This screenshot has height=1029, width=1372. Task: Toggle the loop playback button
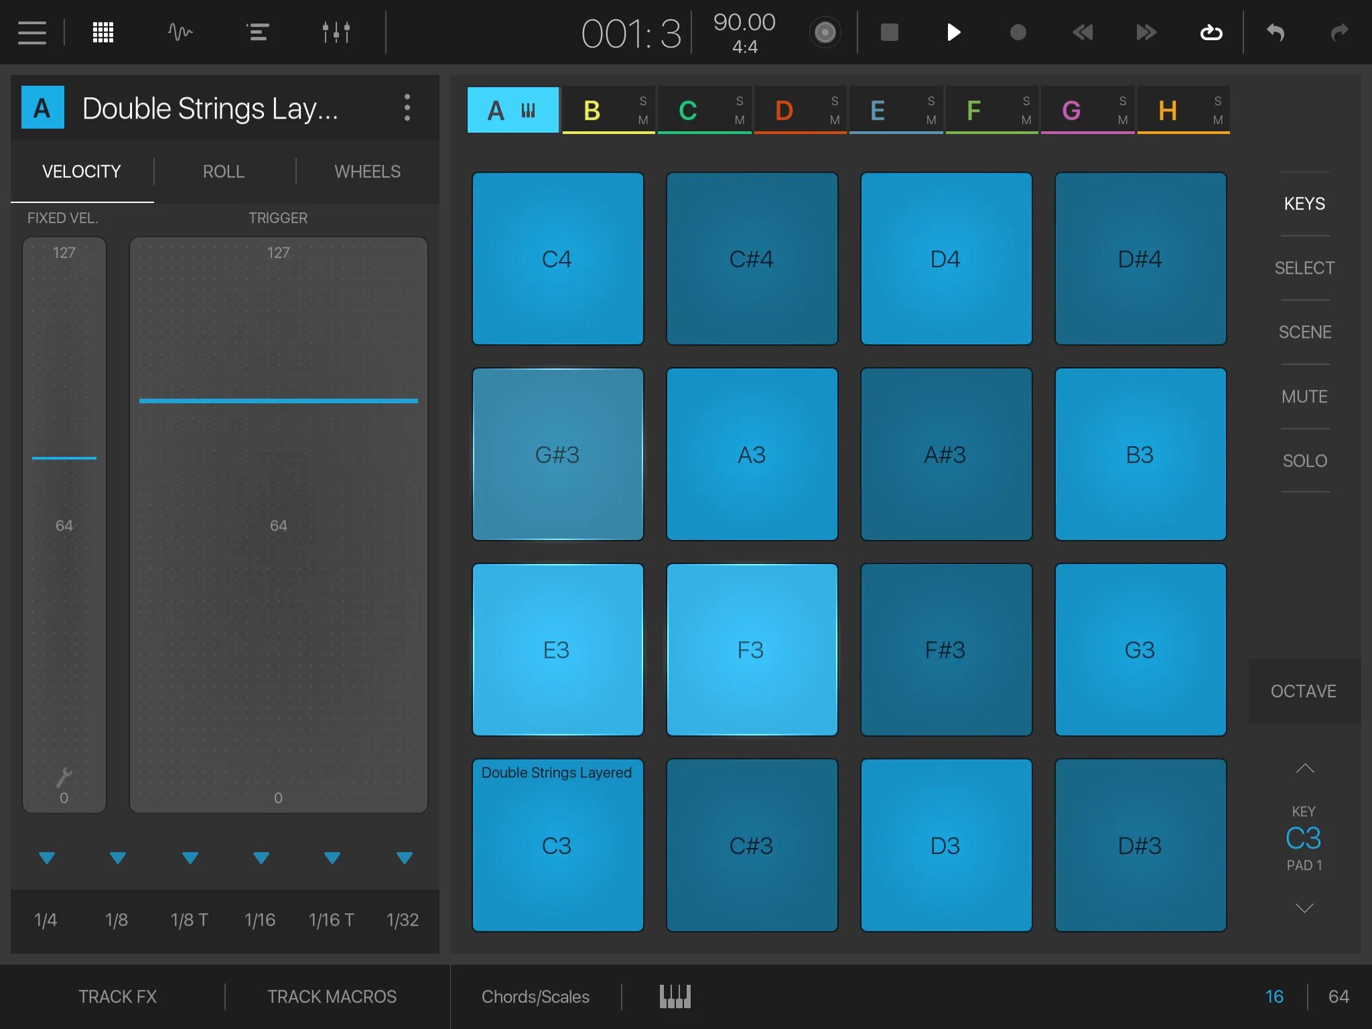pos(1211,32)
